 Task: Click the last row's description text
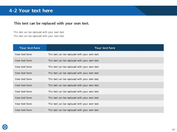[74, 110]
